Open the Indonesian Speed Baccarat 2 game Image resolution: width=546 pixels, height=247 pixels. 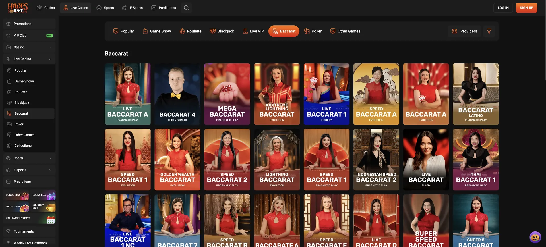point(376,160)
